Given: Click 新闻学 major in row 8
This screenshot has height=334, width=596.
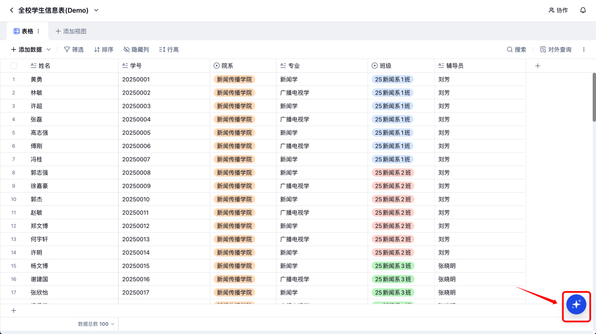Looking at the screenshot, I should click(289, 173).
